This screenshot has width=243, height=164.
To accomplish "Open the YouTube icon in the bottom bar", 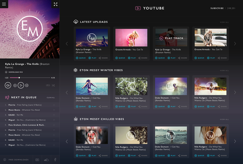I will (x=37, y=160).
